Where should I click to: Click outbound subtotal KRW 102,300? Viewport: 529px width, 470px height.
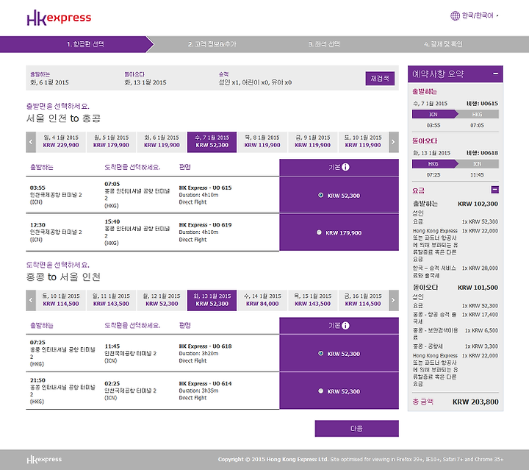pyautogui.click(x=478, y=204)
